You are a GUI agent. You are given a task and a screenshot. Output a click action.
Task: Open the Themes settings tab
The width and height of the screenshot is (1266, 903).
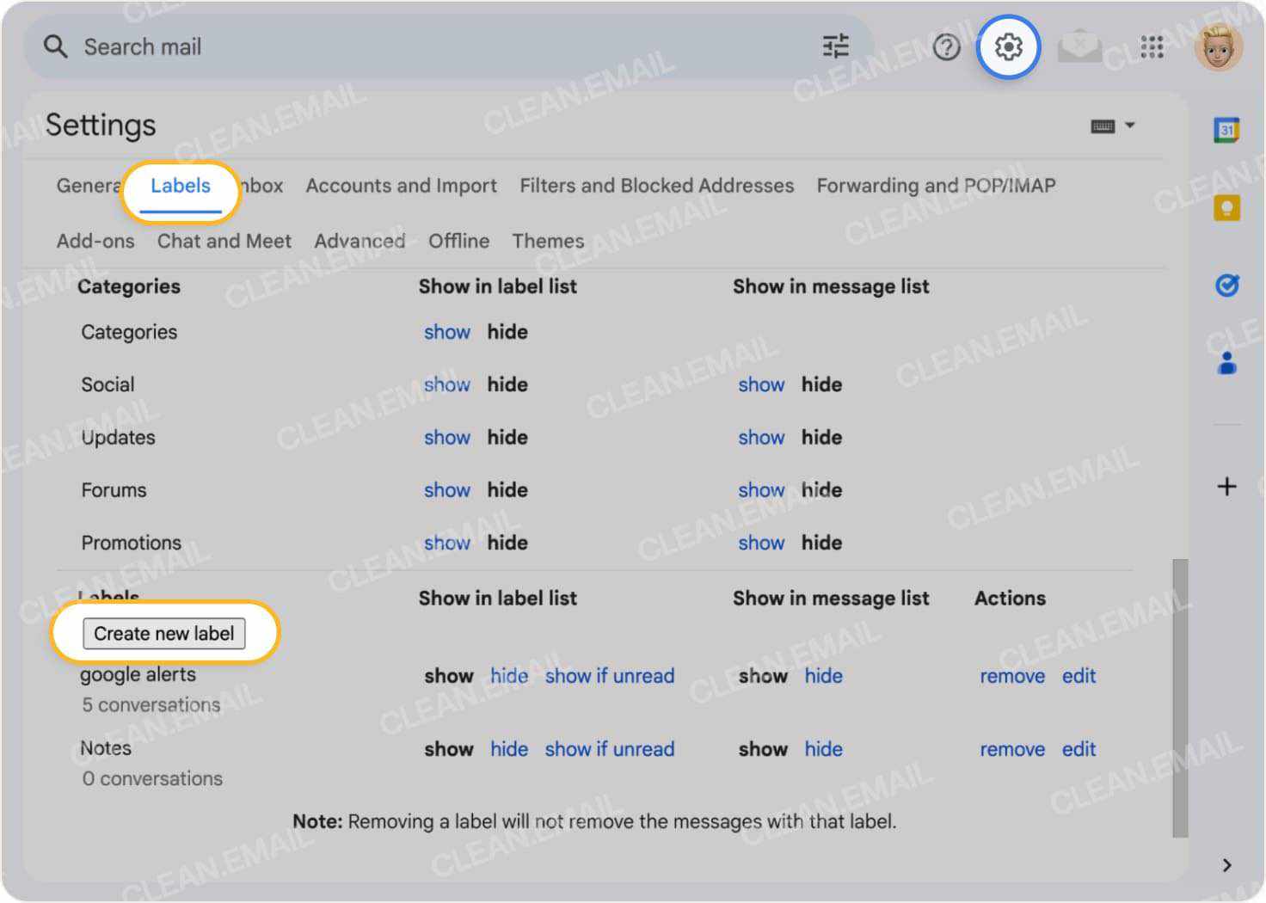click(548, 241)
